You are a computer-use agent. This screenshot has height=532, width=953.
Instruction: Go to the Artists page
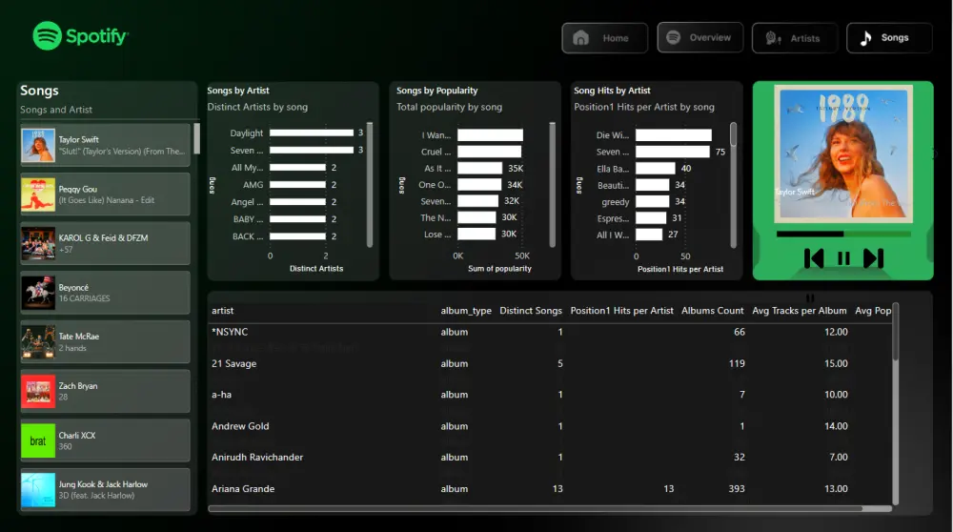[x=795, y=38]
